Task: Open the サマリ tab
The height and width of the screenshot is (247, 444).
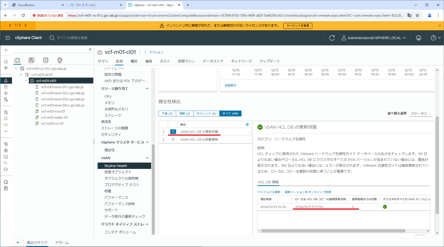Action: pos(103,61)
